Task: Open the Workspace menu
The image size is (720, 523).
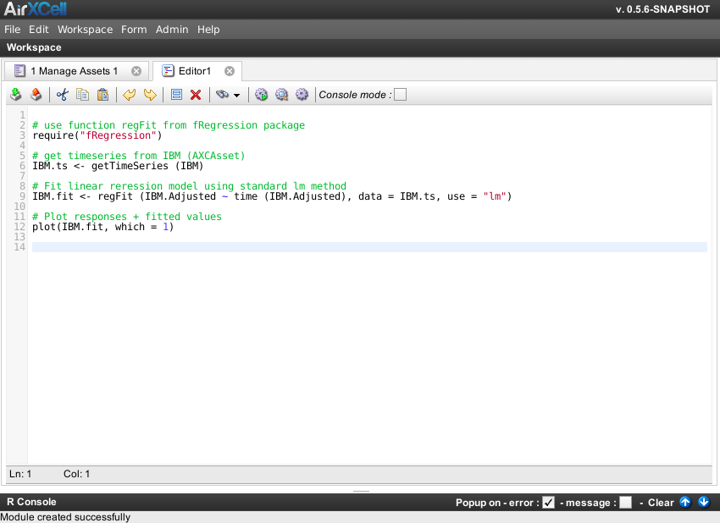Action: pos(85,30)
